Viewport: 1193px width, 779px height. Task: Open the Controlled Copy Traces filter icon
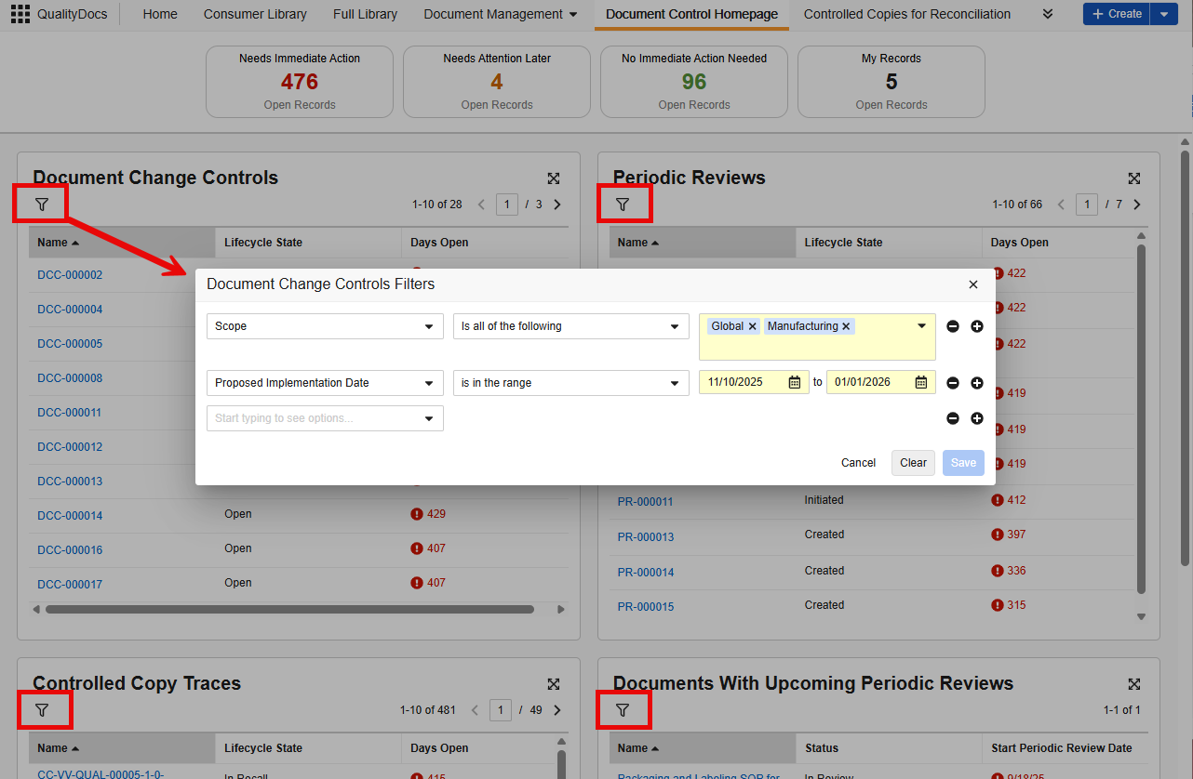(42, 710)
